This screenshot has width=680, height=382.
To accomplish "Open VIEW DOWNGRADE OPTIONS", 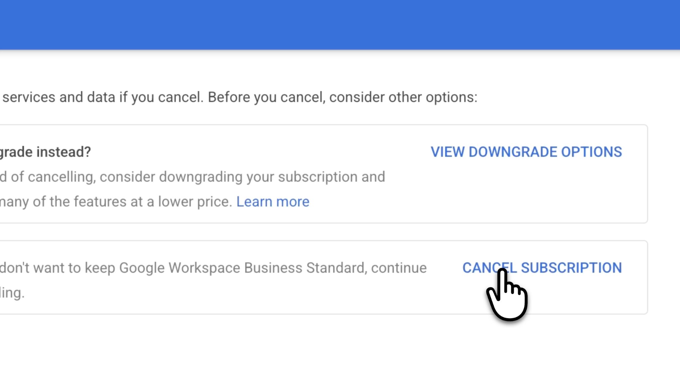I will pos(526,152).
